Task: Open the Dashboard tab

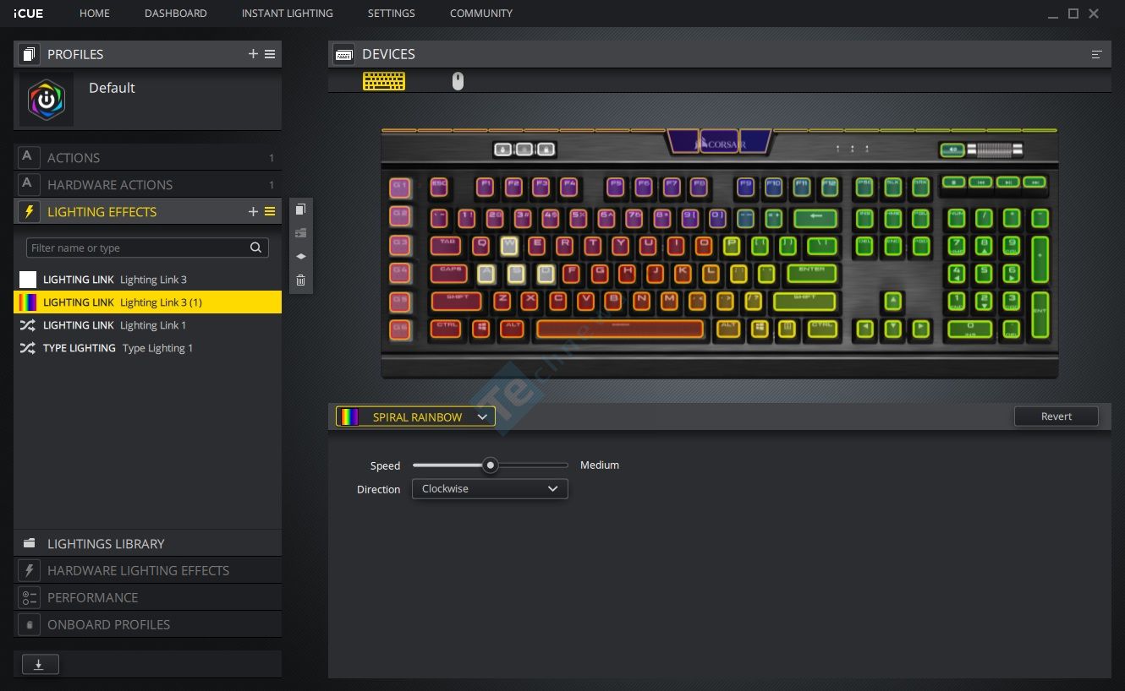Action: click(x=176, y=14)
